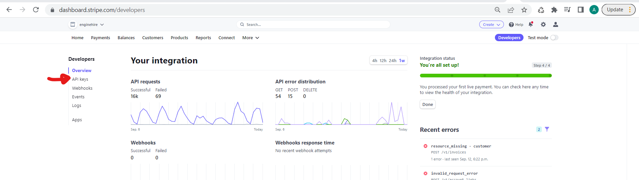Select the 12h time range

click(383, 60)
